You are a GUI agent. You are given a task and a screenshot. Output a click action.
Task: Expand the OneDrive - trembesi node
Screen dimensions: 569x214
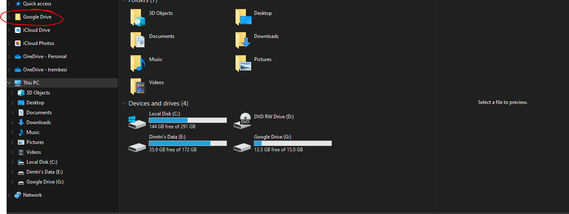[x=9, y=70]
